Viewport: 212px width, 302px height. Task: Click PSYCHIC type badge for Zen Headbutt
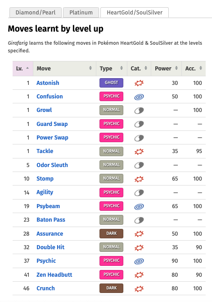[x=111, y=274]
